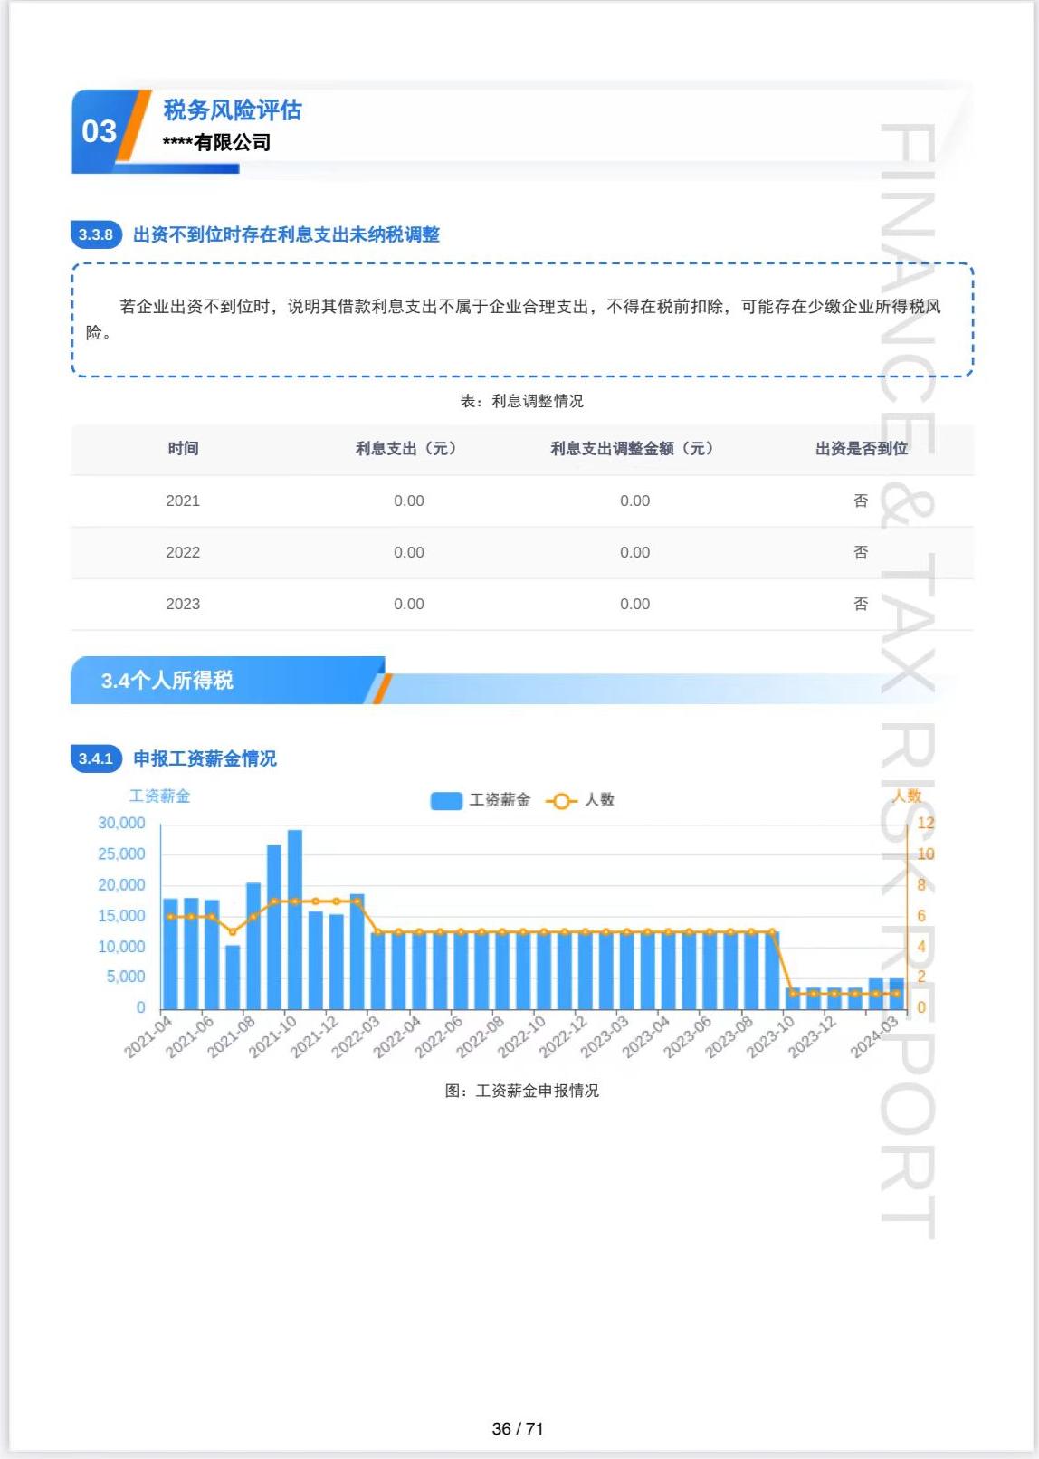This screenshot has width=1039, height=1459.
Task: Click the 2021-04 x-axis label
Action: (148, 1037)
